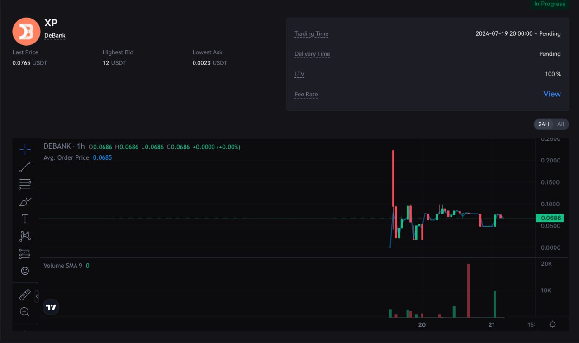This screenshot has width=579, height=343.
Task: Select the trend line drawing tool
Action: 25,167
